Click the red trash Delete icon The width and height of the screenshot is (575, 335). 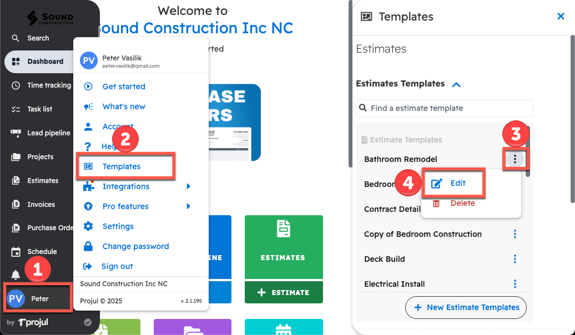(x=436, y=203)
